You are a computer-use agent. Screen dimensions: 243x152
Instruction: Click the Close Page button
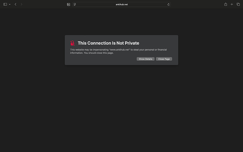tap(164, 59)
